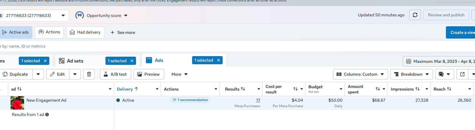The image size is (475, 130).
Task: Open the More menu
Action: pyautogui.click(x=179, y=74)
